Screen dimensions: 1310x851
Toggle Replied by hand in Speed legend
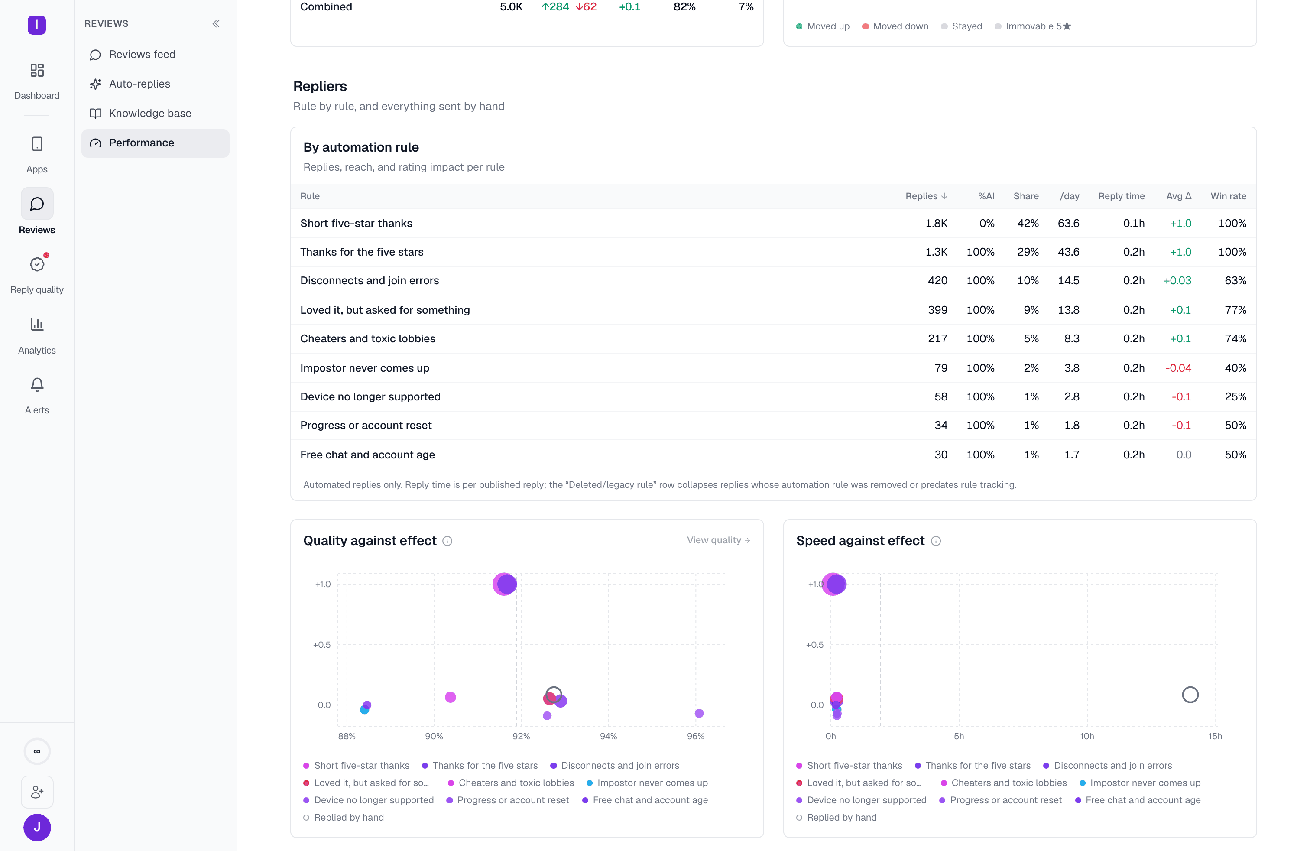tap(837, 818)
